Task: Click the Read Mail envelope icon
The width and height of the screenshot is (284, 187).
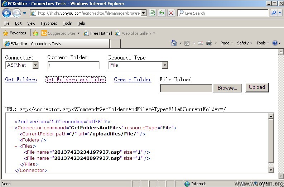Action: [x=201, y=43]
